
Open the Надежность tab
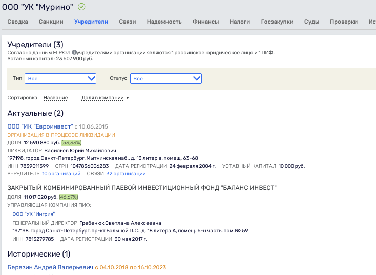click(164, 22)
